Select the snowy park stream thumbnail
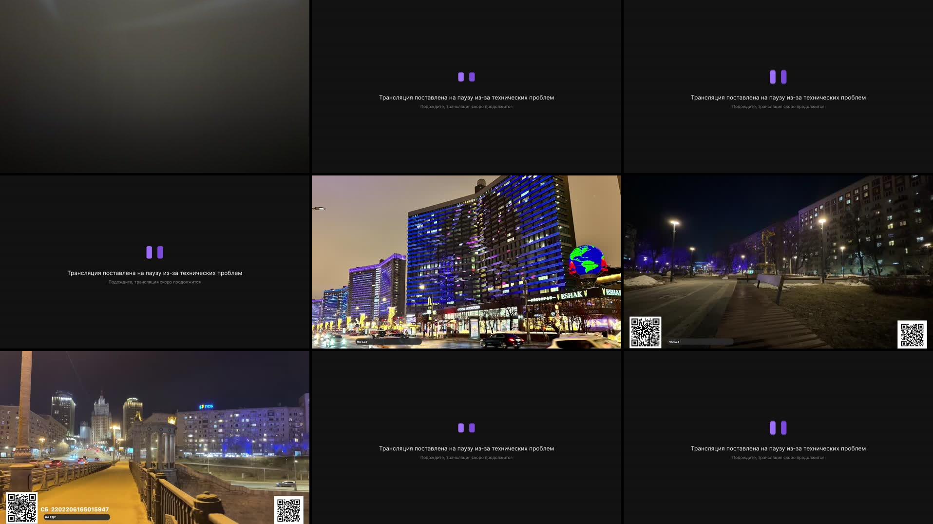This screenshot has height=524, width=933. 778,262
